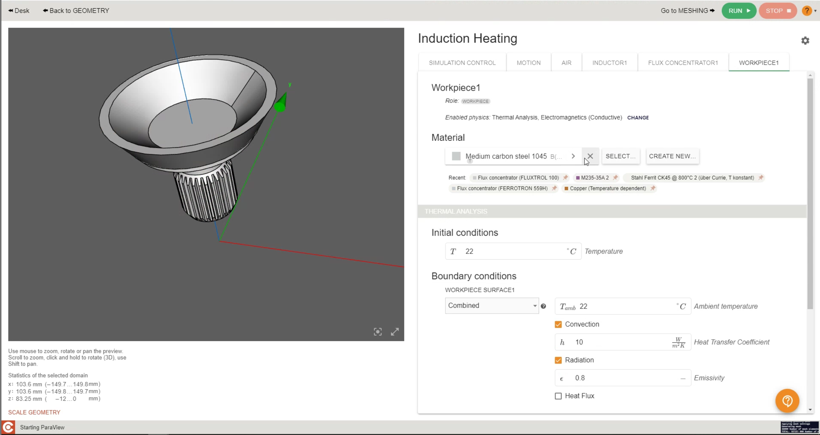Select recent material Flux concentrator (FLUXTROL 100)
820x435 pixels.
click(518, 177)
